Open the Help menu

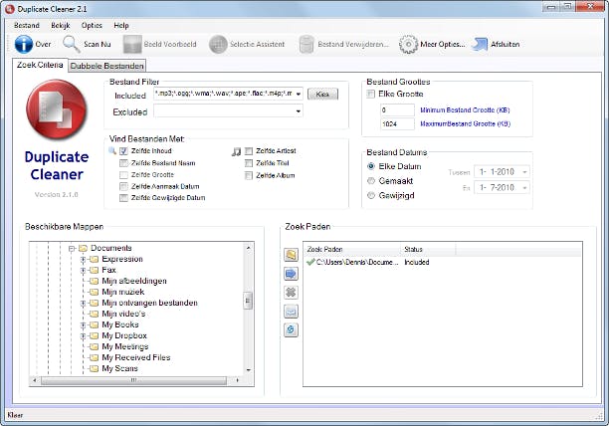(121, 25)
